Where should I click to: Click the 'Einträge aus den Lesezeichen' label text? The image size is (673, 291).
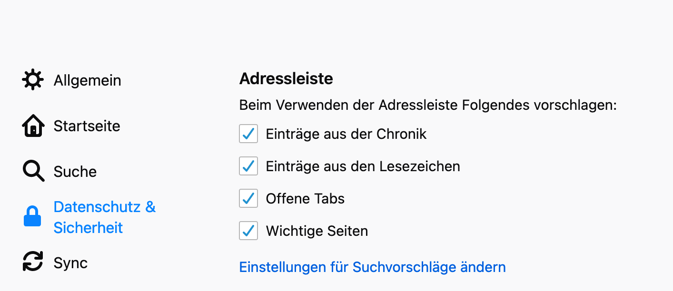363,166
